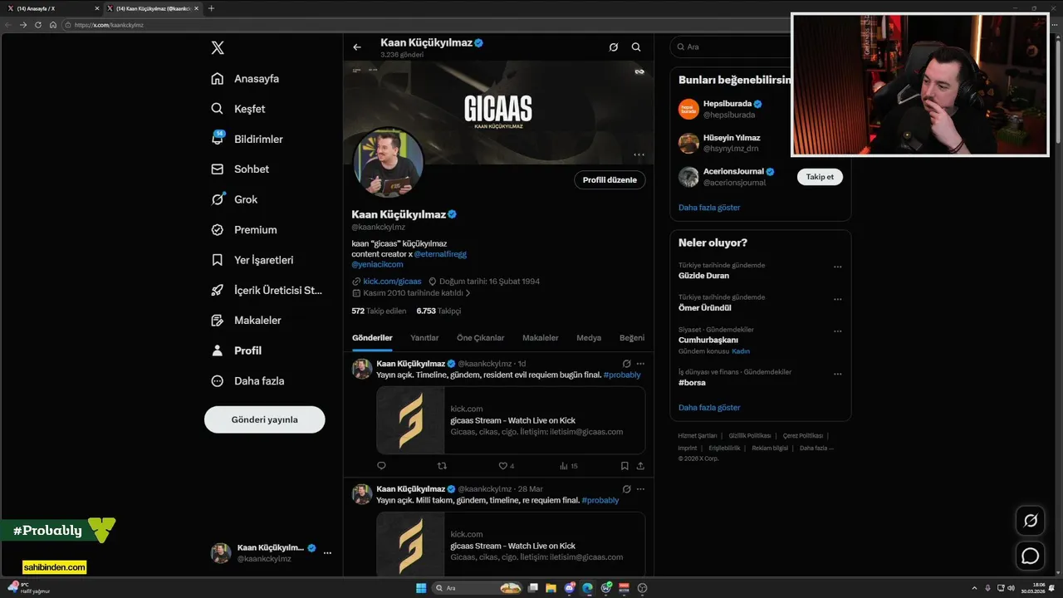1063x598 pixels.
Task: Open the profile avatar photo
Action: 389,163
